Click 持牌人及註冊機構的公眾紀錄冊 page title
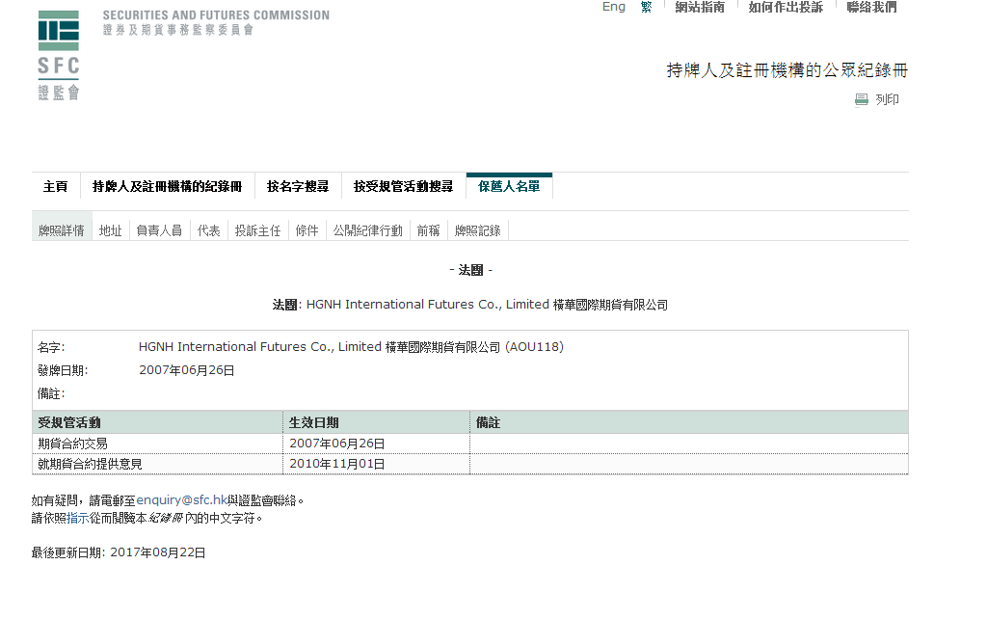Viewport: 987px width, 619px height. 787,69
